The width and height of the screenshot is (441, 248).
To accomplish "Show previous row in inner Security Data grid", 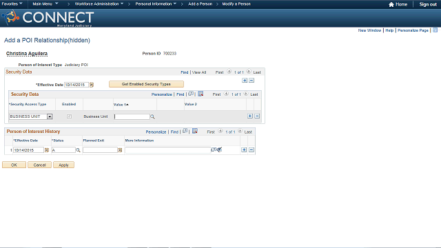I will 226,94.
